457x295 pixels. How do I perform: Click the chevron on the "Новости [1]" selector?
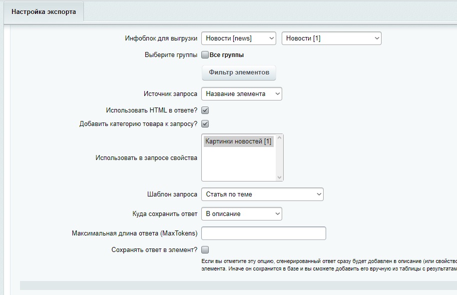click(377, 37)
